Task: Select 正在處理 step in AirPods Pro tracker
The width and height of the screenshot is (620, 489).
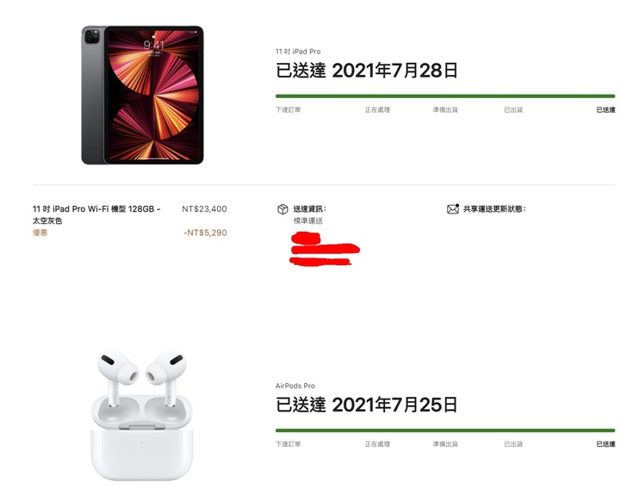Action: point(378,444)
